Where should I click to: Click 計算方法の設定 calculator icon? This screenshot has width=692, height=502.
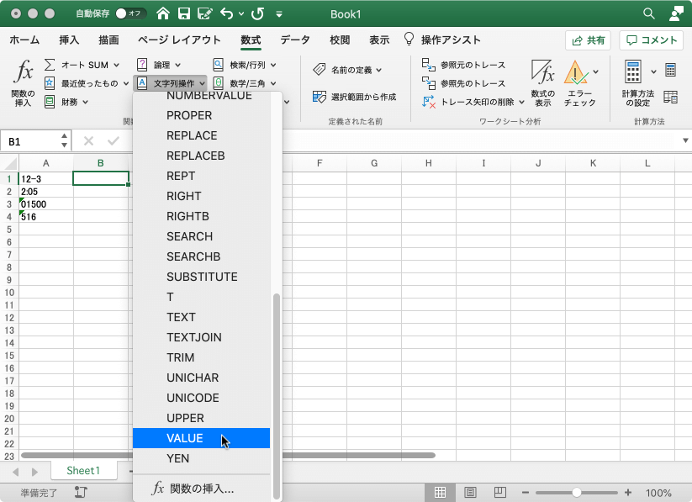tap(633, 72)
